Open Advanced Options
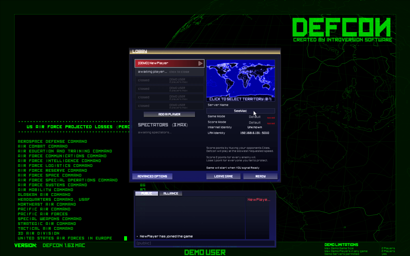 [x=152, y=176]
